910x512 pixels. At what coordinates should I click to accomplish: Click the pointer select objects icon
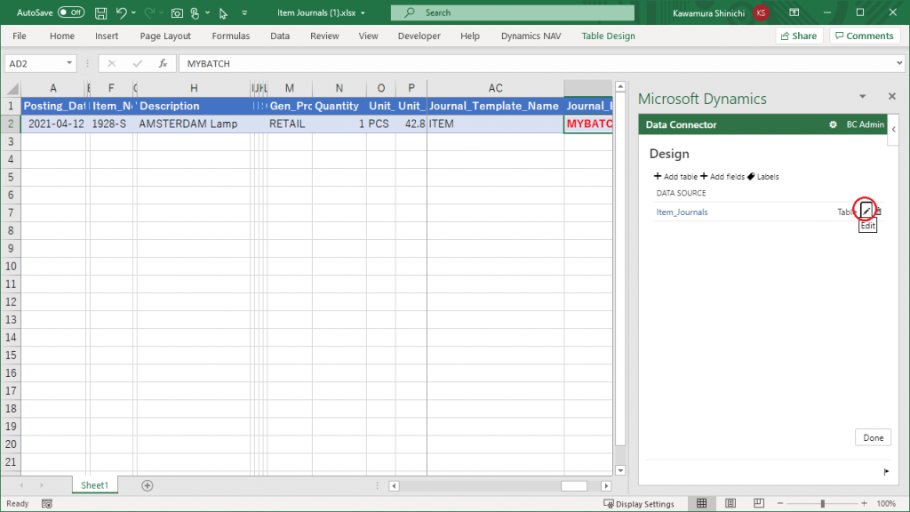tap(223, 12)
